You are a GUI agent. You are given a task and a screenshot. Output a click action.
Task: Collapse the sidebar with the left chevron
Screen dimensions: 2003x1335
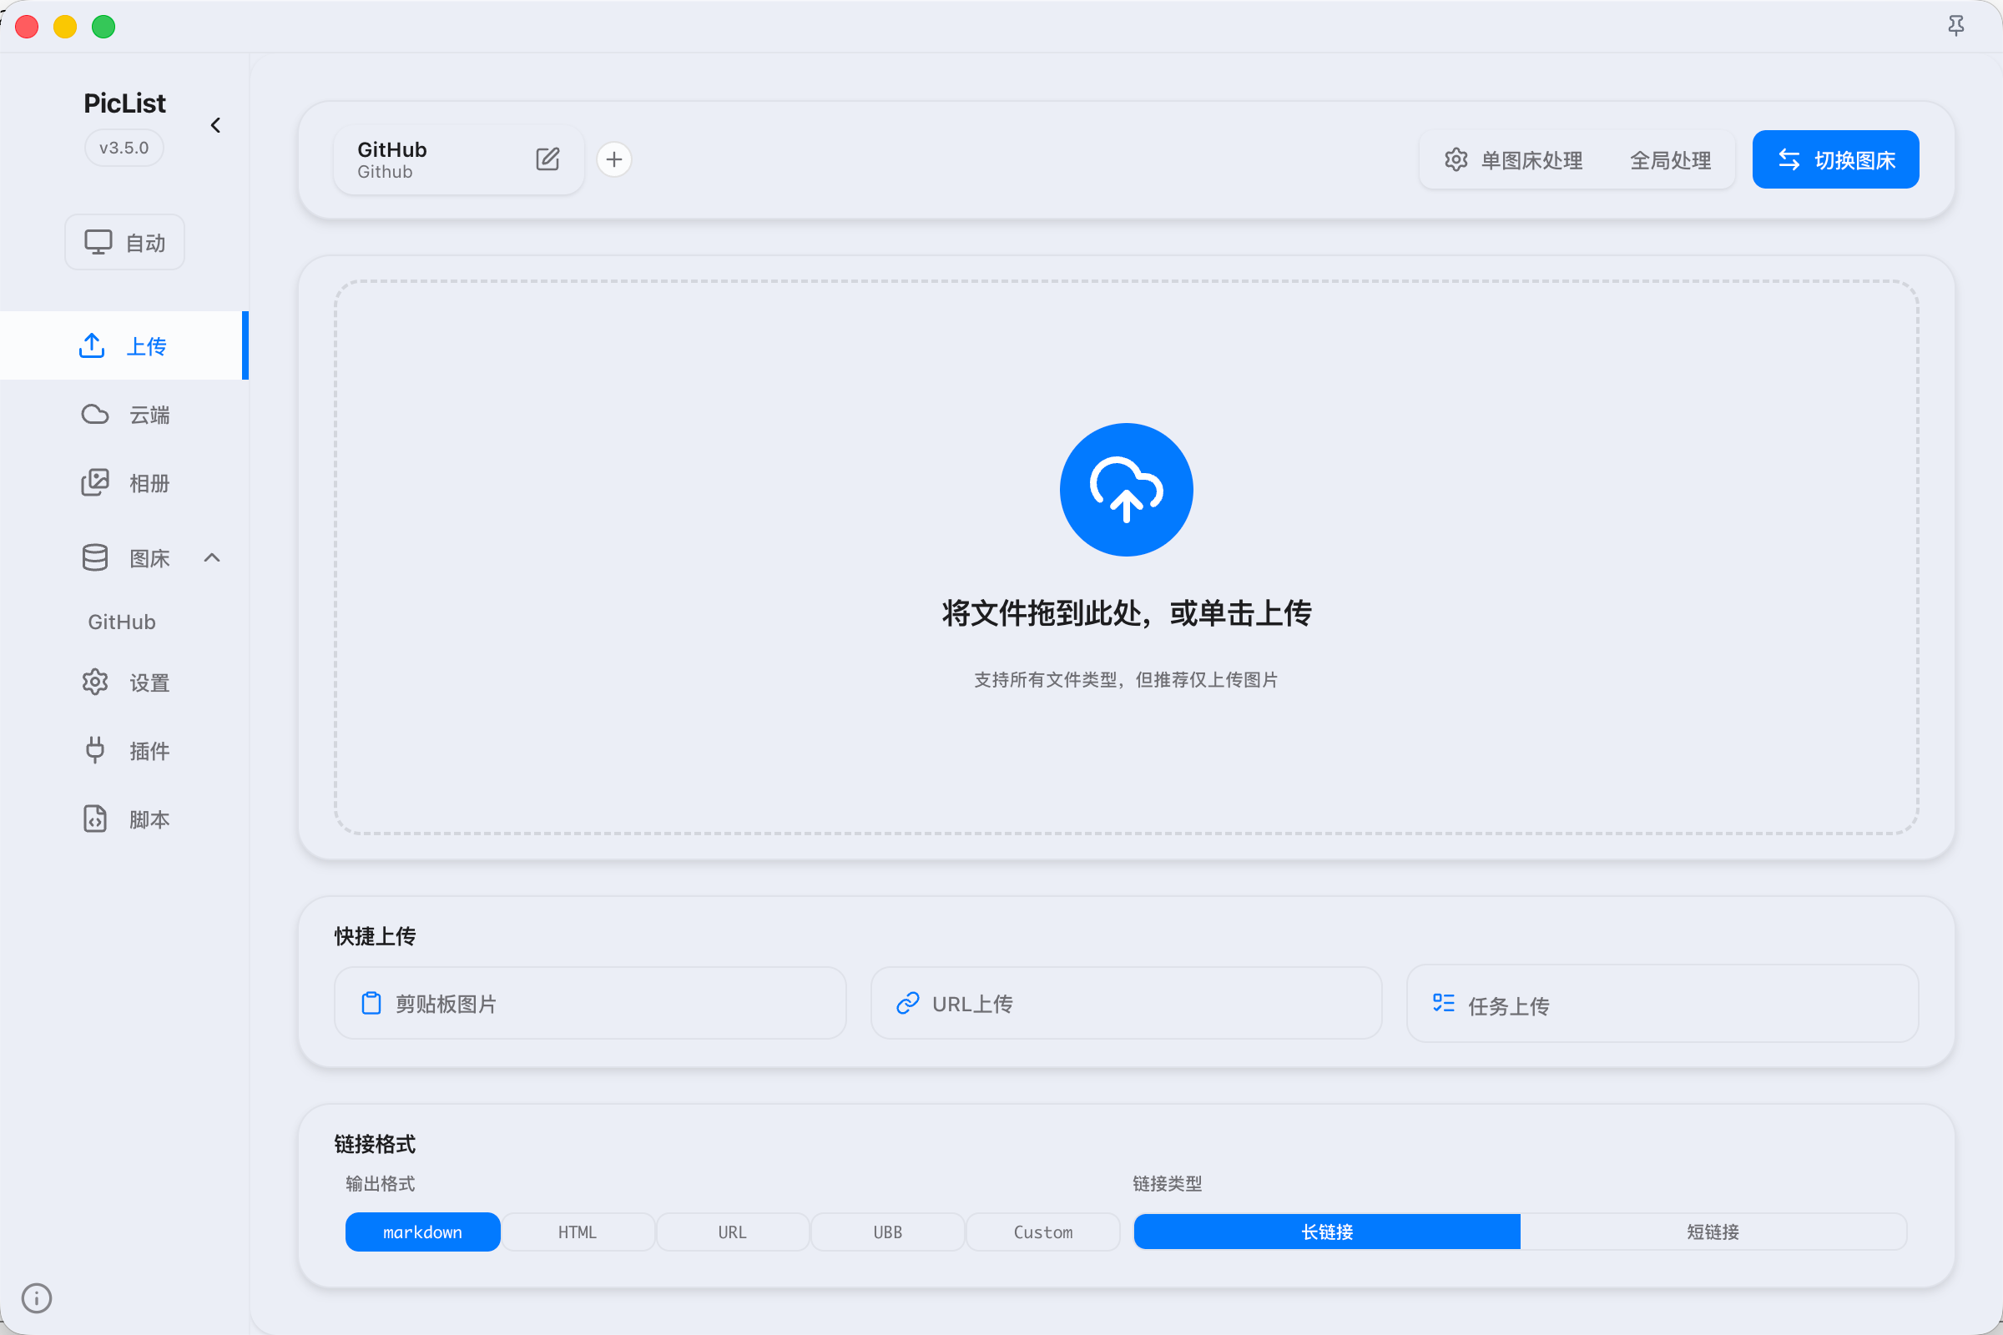(x=215, y=125)
